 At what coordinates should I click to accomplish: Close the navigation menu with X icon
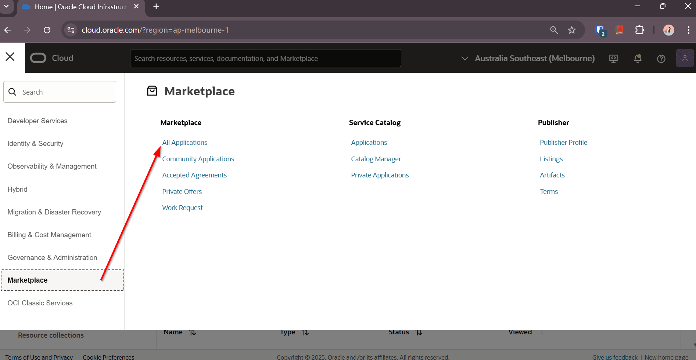pyautogui.click(x=10, y=57)
